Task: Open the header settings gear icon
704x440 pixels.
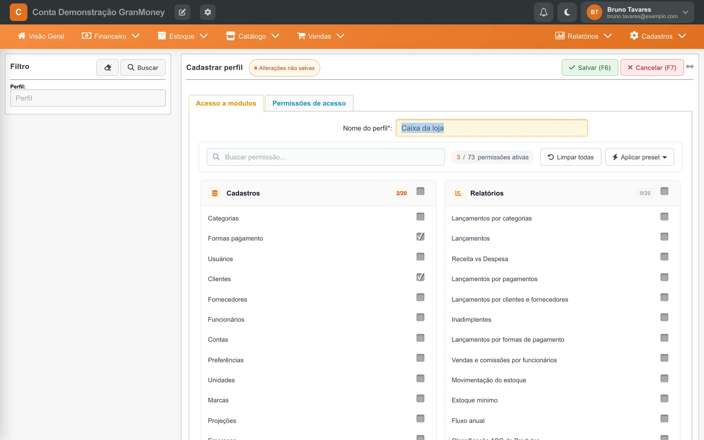Action: pyautogui.click(x=208, y=12)
